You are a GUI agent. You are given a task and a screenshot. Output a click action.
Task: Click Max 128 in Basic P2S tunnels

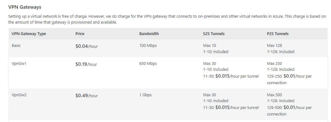point(274,45)
